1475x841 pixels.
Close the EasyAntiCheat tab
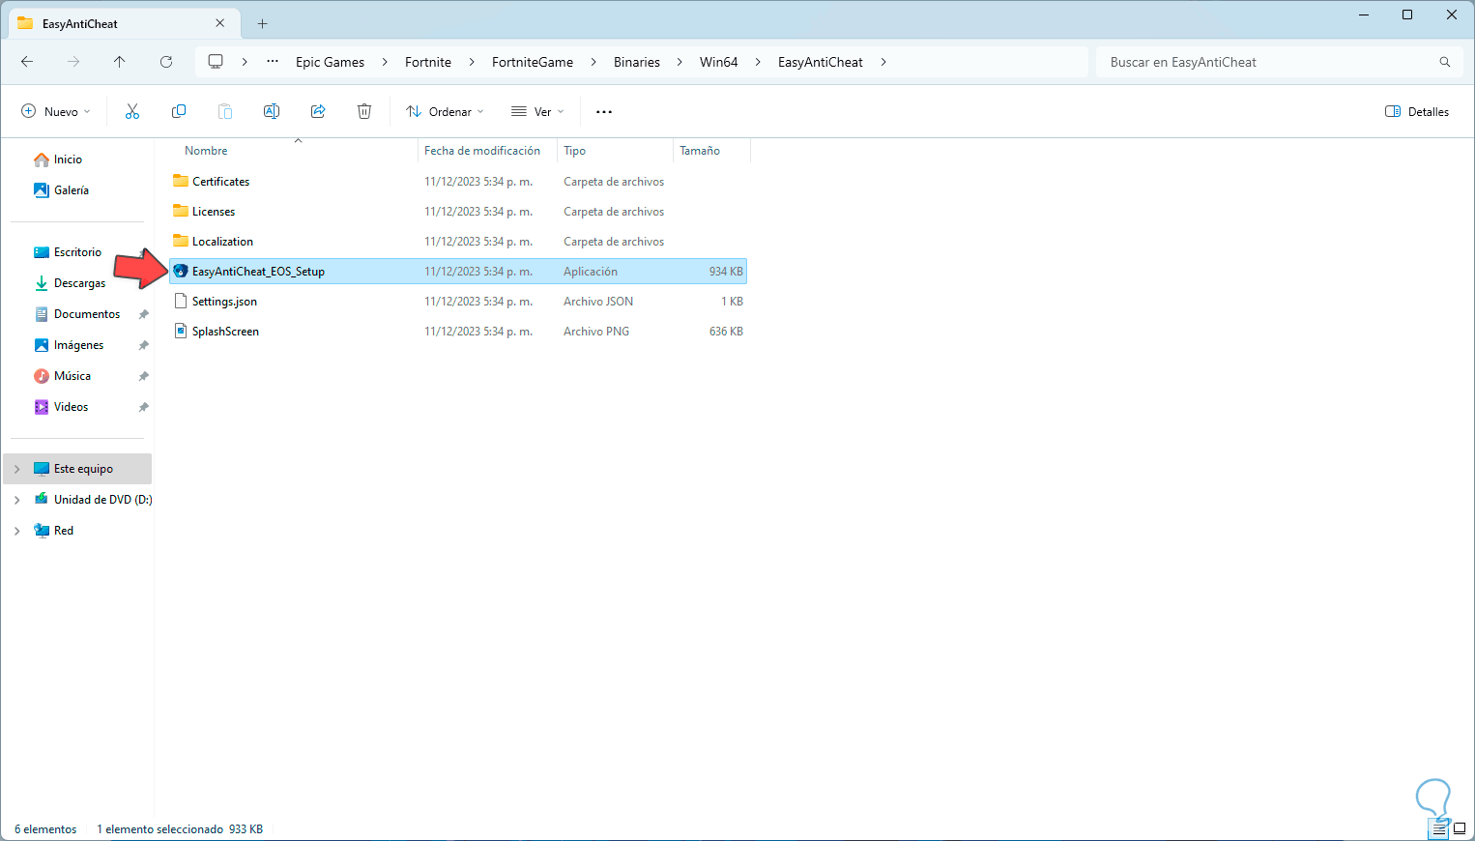pos(220,23)
